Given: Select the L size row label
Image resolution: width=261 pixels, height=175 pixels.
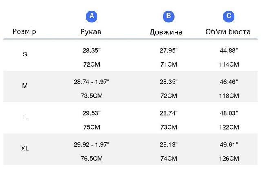Looking at the screenshot, I should pyautogui.click(x=25, y=117).
